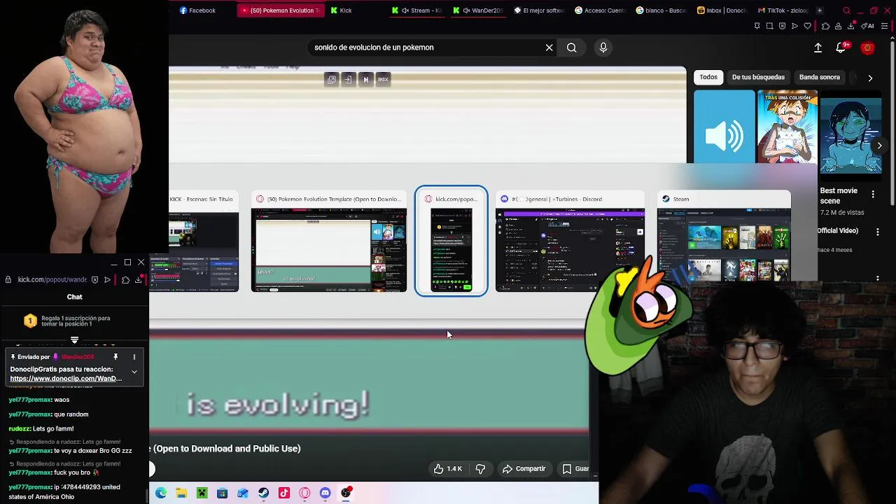Open the YouTube account avatar menu
This screenshot has height=504, width=896.
pyautogui.click(x=868, y=48)
